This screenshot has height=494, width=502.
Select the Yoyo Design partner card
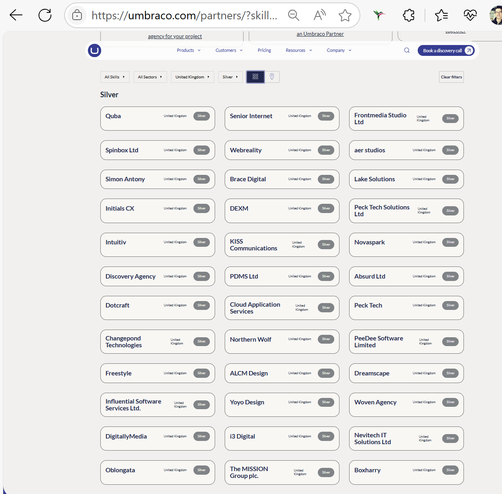click(x=282, y=405)
